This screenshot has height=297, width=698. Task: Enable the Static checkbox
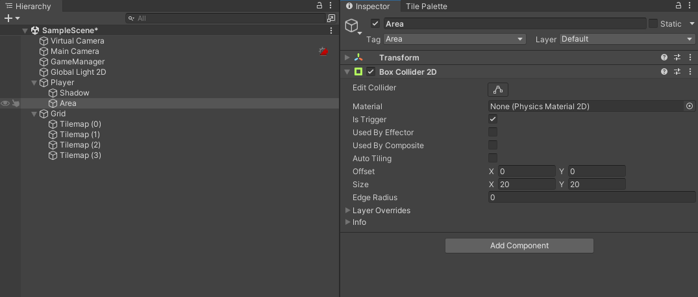(x=653, y=23)
